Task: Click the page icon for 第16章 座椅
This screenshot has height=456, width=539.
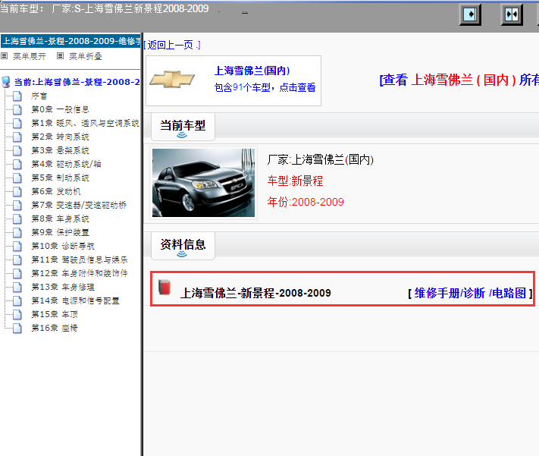Action: coord(17,329)
